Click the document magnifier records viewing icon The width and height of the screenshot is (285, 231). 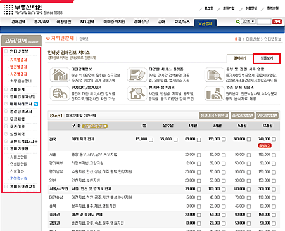click(x=214, y=74)
